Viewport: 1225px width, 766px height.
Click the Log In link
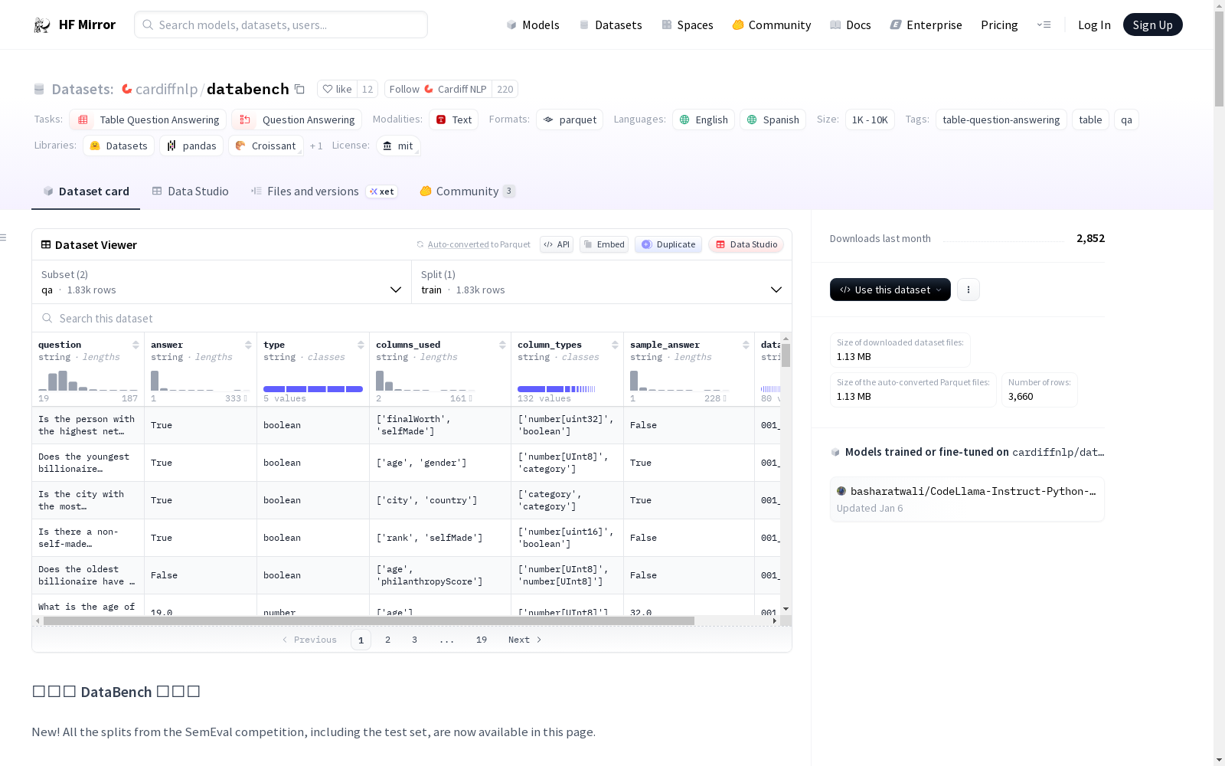point(1094,25)
